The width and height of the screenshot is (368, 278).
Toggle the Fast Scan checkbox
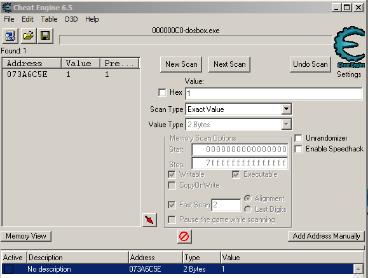pyautogui.click(x=172, y=205)
